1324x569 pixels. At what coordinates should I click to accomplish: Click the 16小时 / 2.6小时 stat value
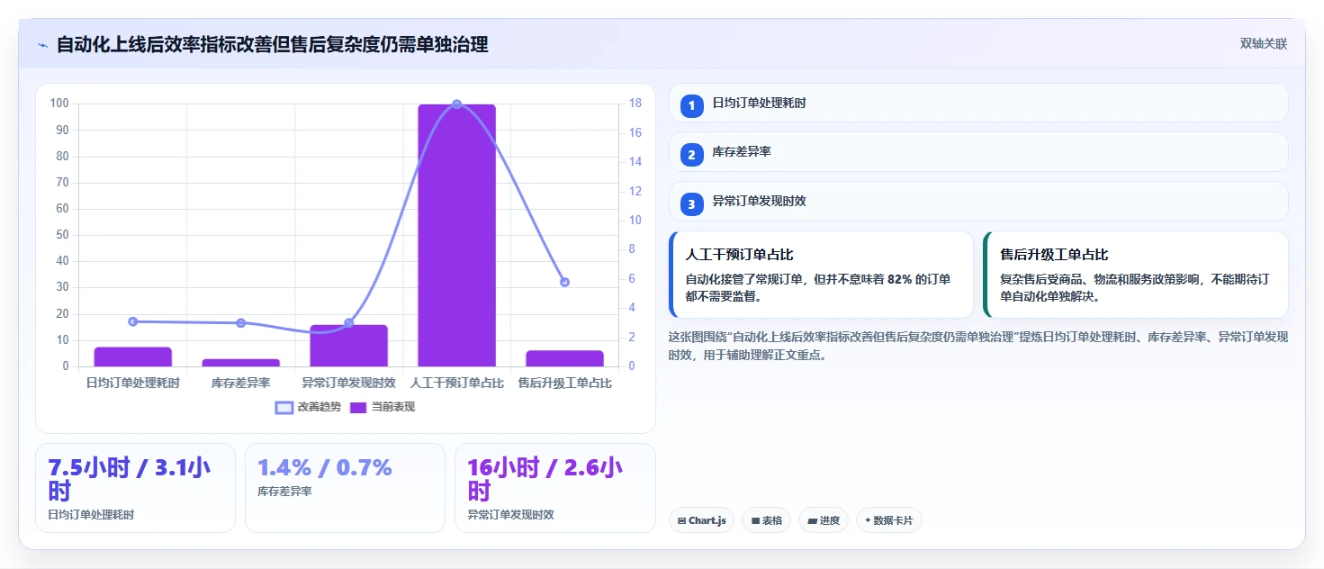[x=545, y=479]
